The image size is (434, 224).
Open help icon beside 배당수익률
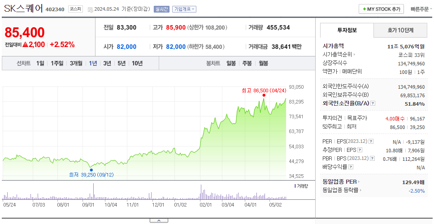(x=351, y=167)
